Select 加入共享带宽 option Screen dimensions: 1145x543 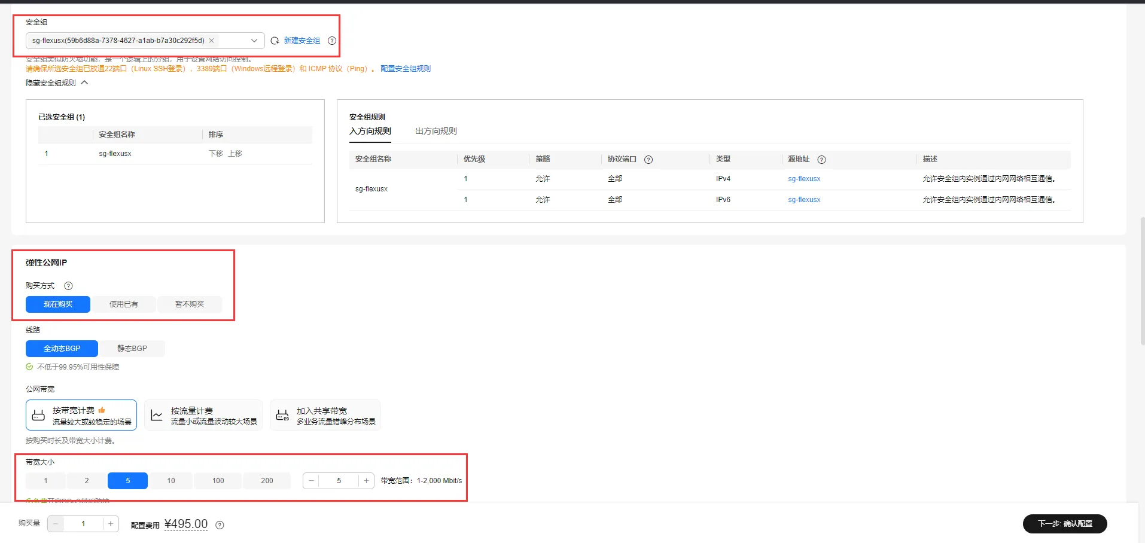pos(325,415)
